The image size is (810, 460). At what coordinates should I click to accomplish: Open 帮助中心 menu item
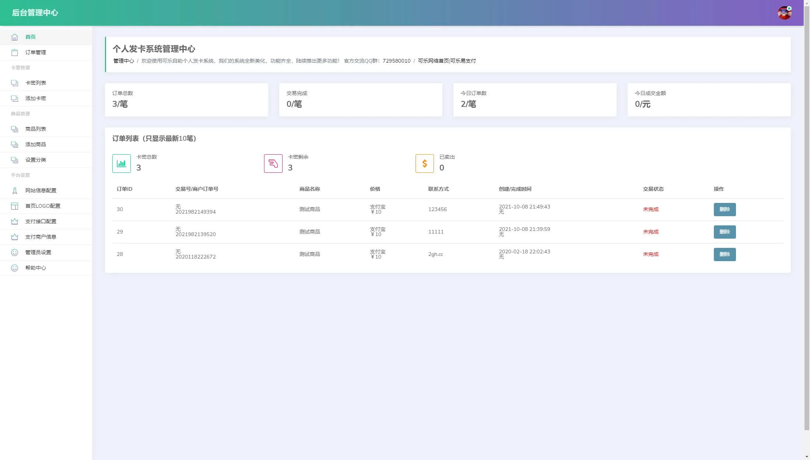click(x=36, y=268)
